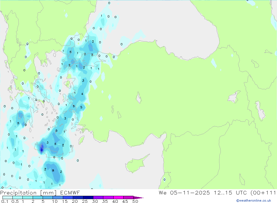The height and width of the screenshot is (203, 277).
Task: Click legend scale label '50'
Action: [135, 201]
